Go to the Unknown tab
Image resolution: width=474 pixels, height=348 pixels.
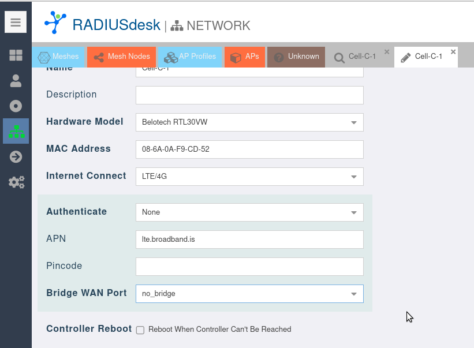(x=296, y=57)
